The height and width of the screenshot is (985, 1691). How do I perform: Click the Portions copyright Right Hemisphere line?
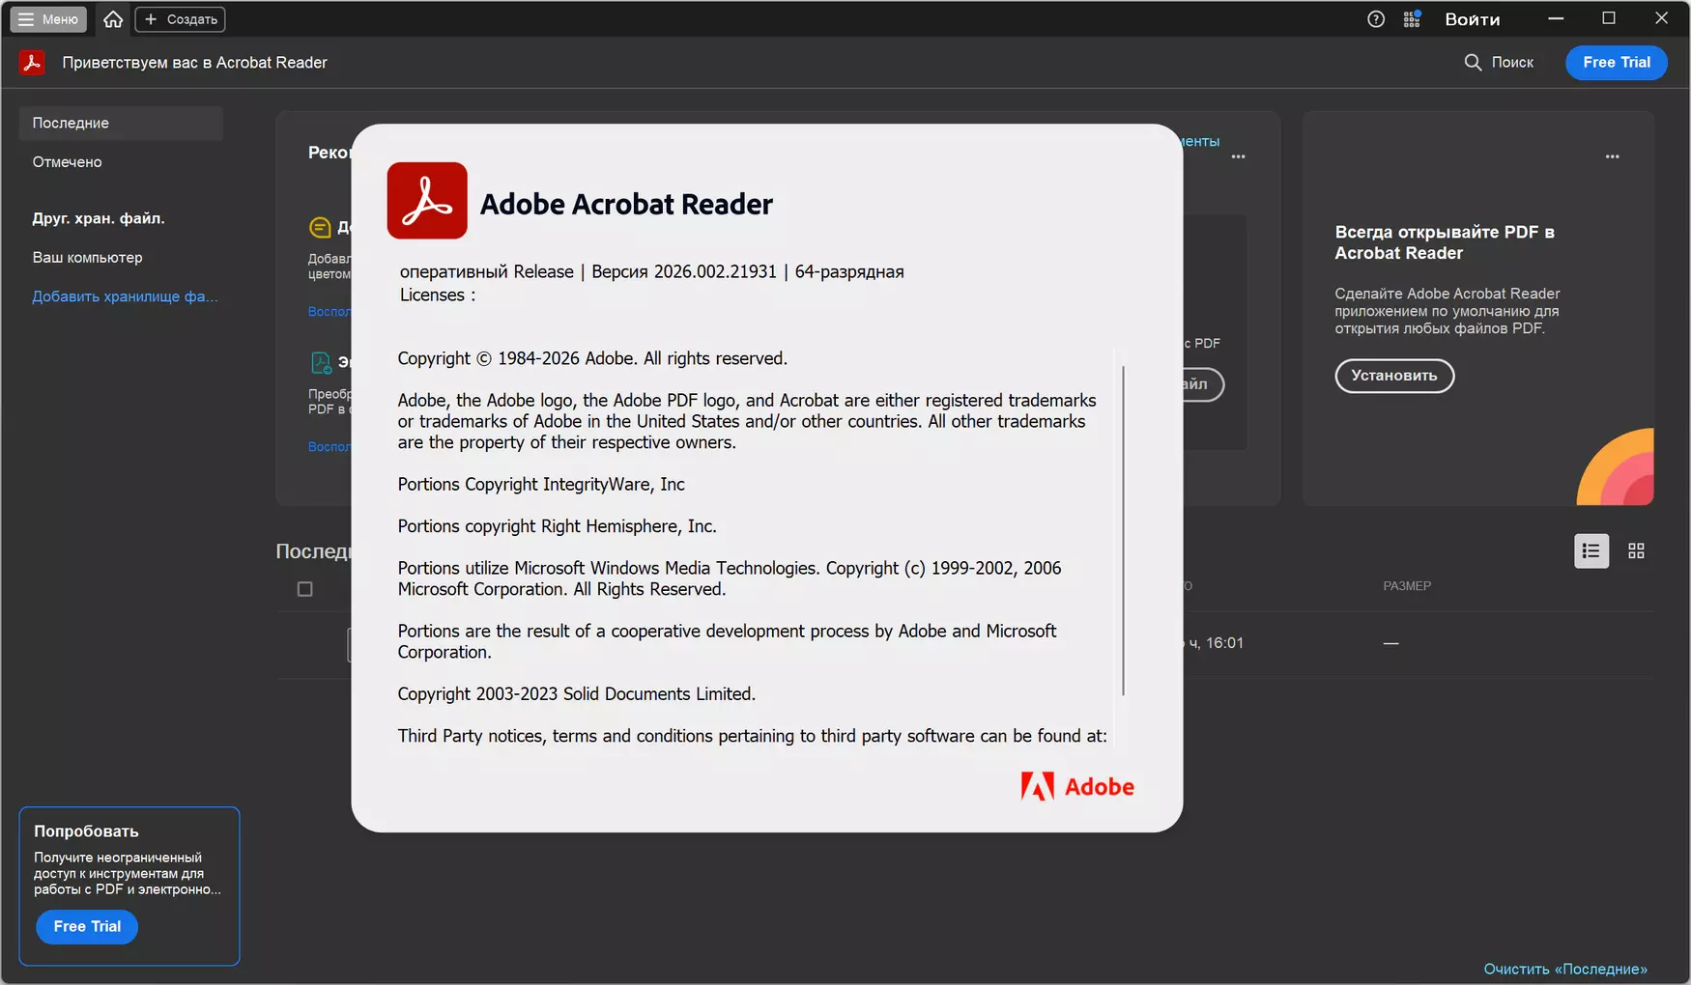pos(558,526)
